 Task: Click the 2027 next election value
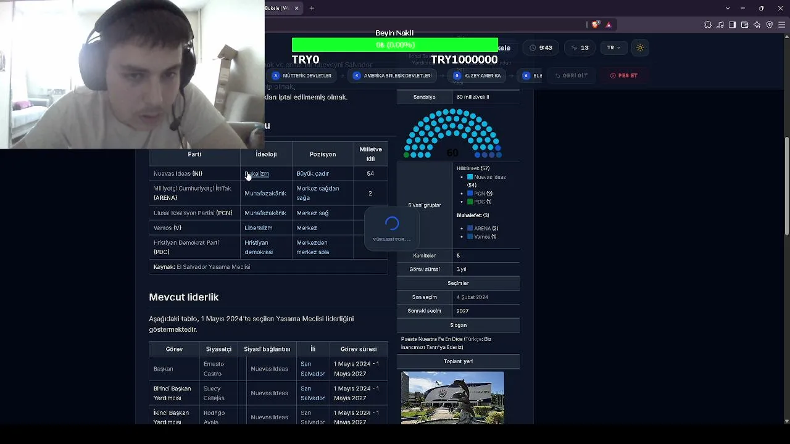(x=462, y=311)
